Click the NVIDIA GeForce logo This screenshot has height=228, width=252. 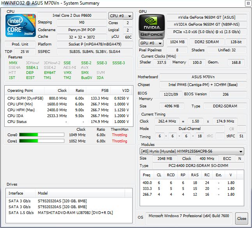(151, 26)
